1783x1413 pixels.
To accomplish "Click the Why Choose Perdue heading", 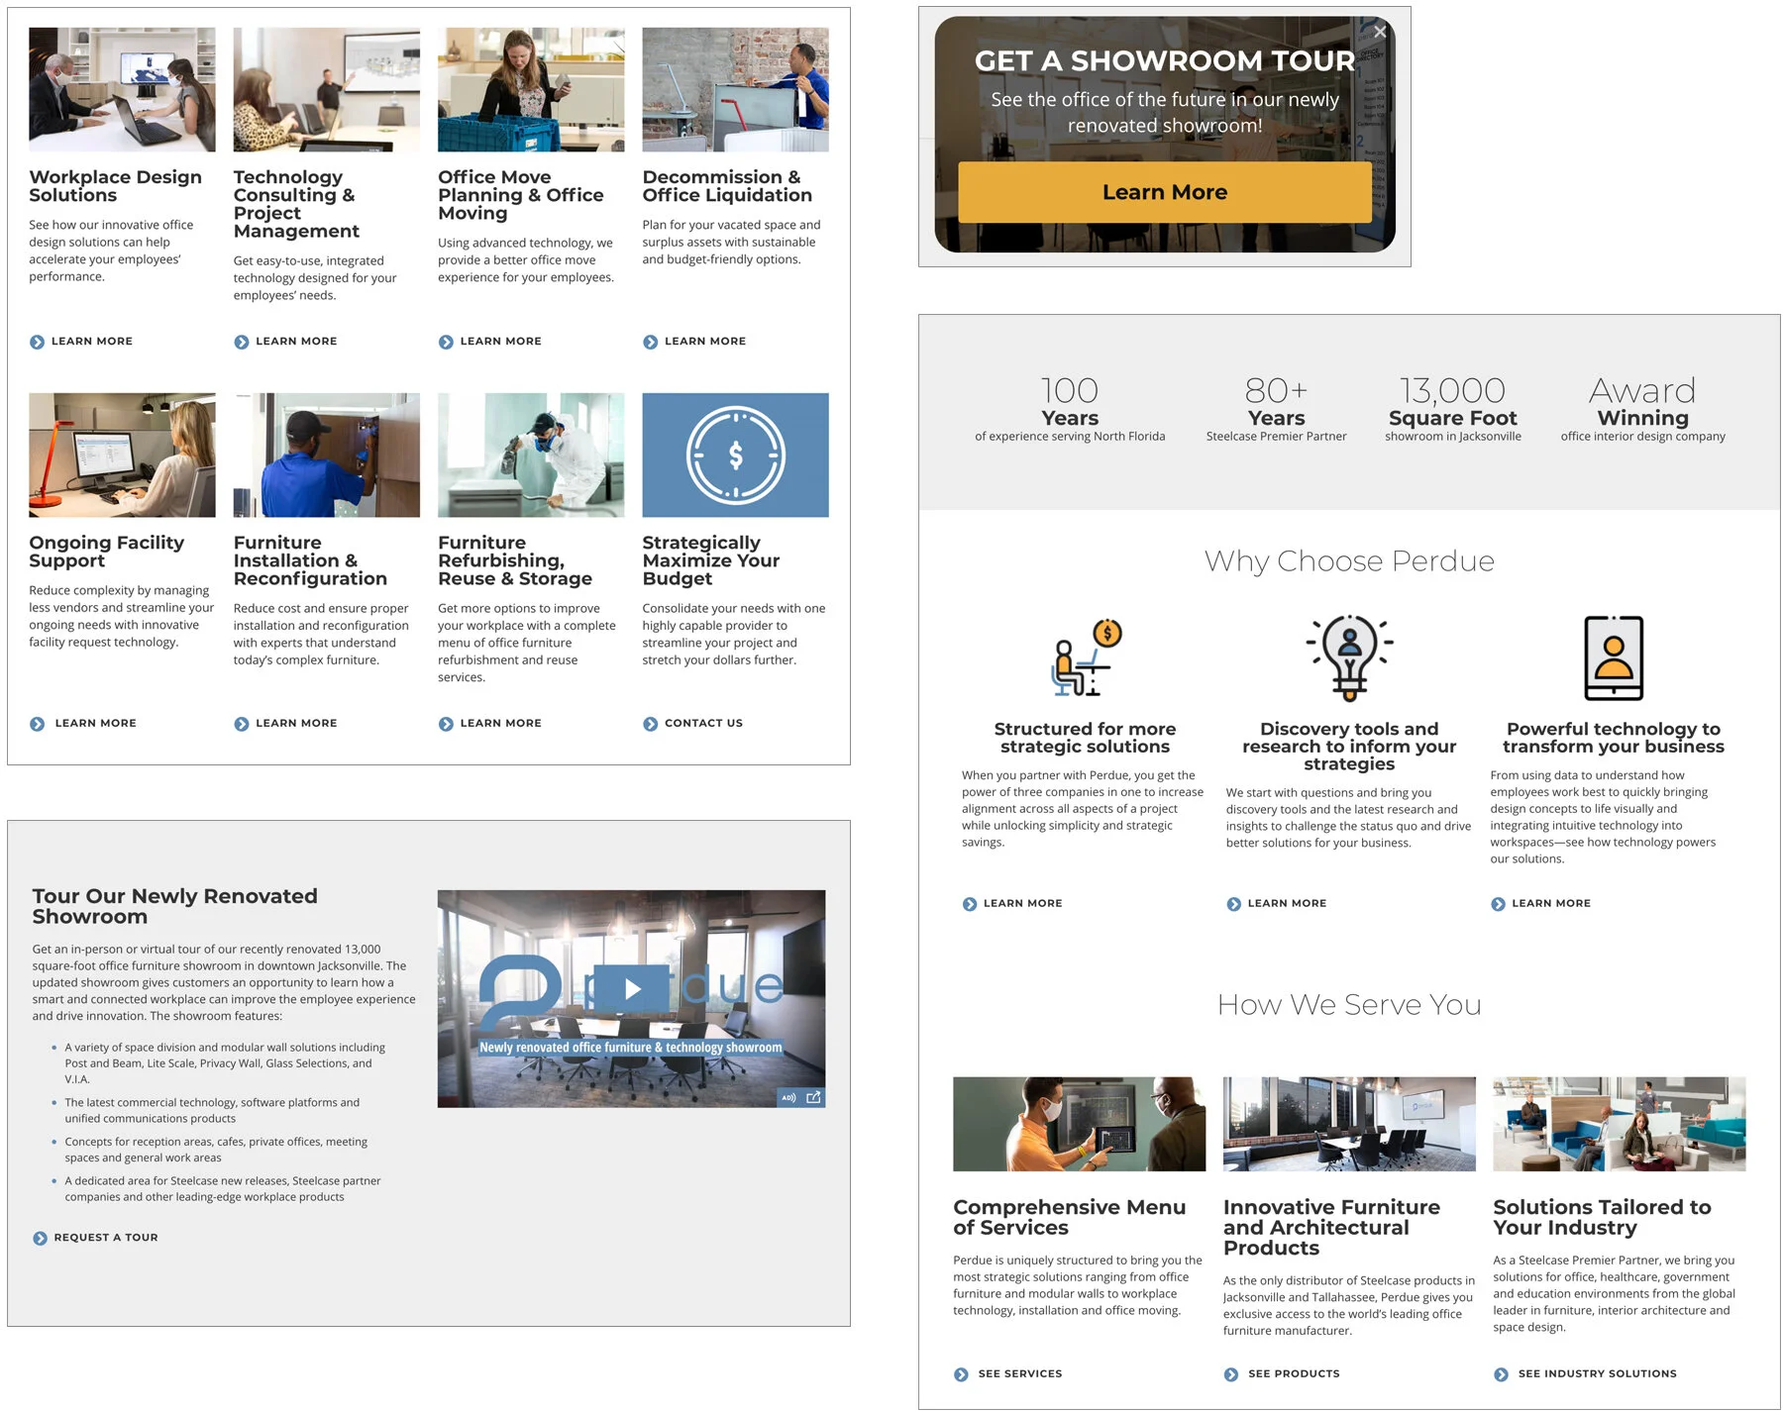I will coord(1349,561).
